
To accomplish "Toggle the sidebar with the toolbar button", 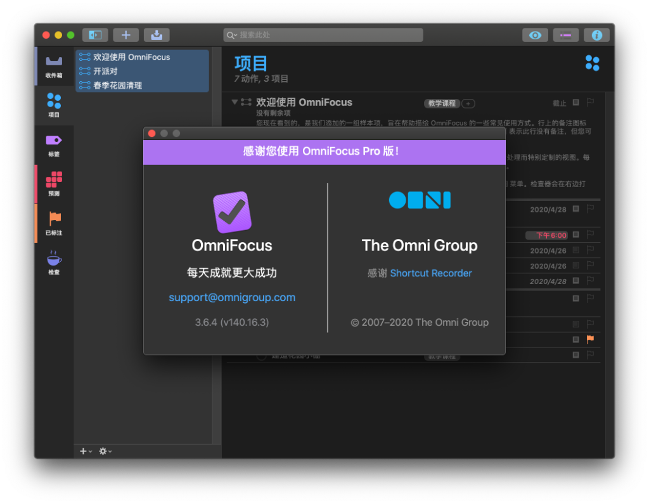I will 95,36.
